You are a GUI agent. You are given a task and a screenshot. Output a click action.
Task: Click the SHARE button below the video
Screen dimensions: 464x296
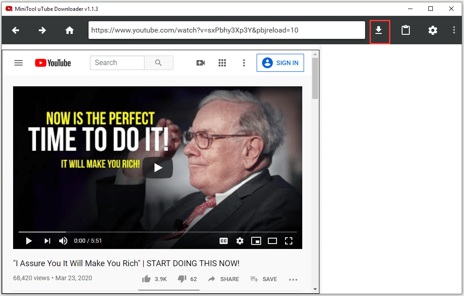[224, 279]
